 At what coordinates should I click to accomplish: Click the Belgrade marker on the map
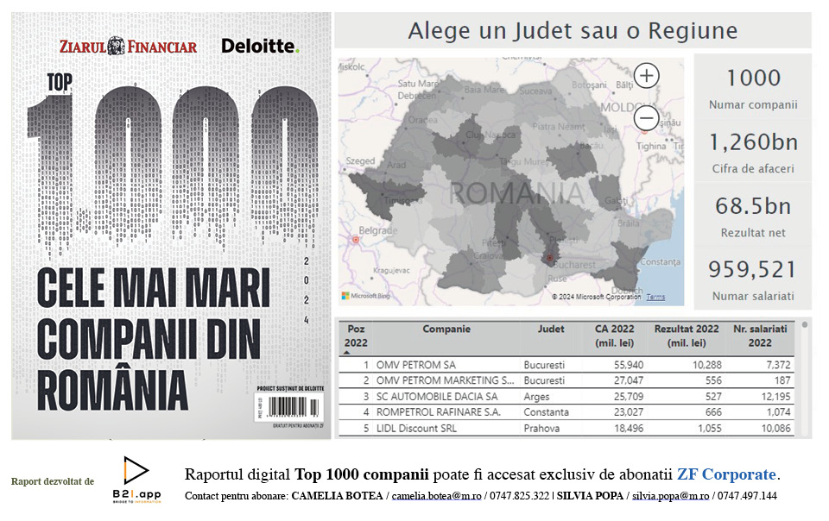(356, 240)
